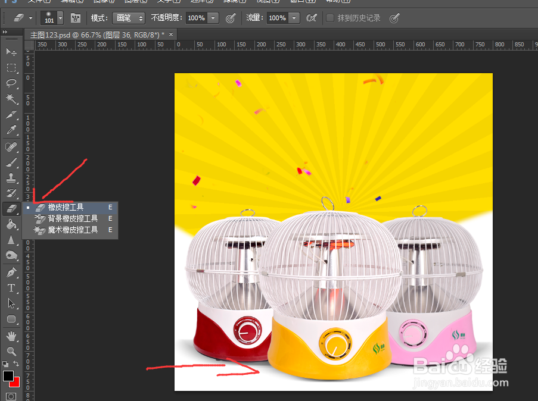
Task: Select the Rounded Rectangle shape tool
Action: (x=11, y=319)
